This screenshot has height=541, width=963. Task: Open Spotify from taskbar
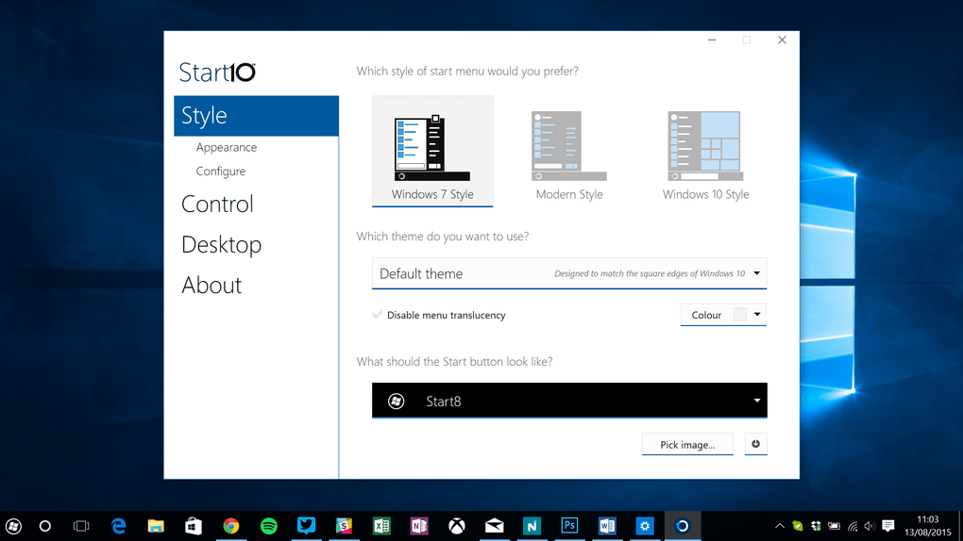point(268,526)
